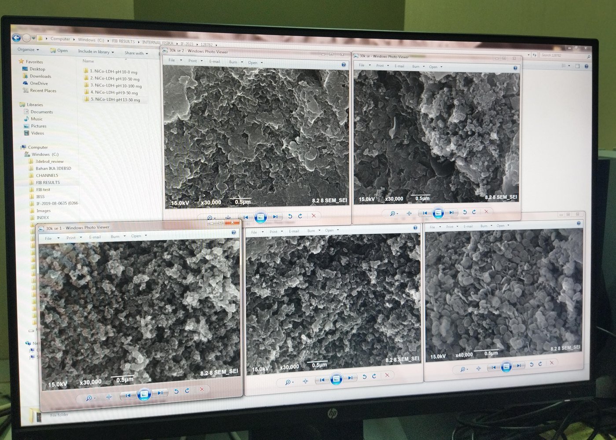The width and height of the screenshot is (616, 440).
Task: Go to previous image in the 30k se viewer
Action: (425, 213)
